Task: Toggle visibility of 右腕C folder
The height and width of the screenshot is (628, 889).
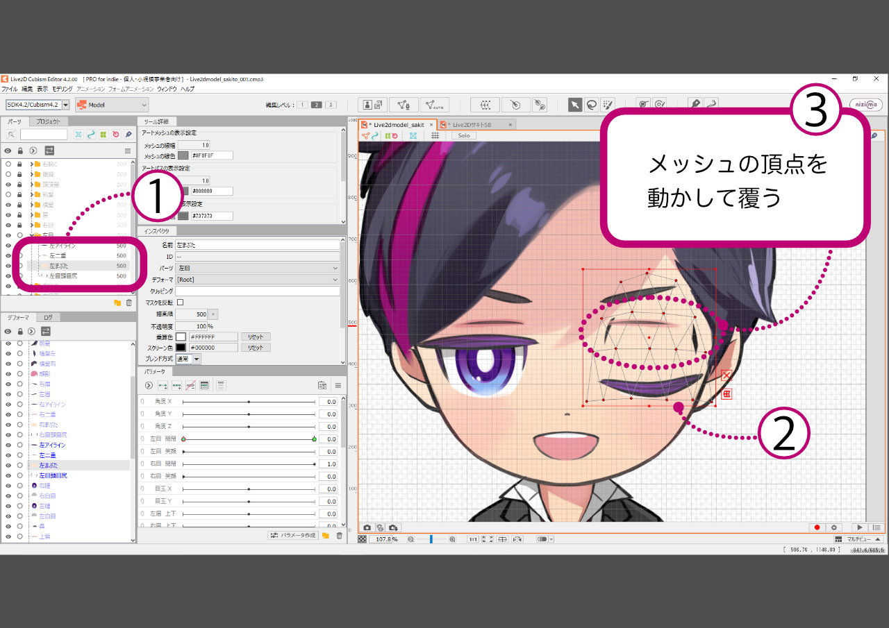Action: pyautogui.click(x=8, y=164)
